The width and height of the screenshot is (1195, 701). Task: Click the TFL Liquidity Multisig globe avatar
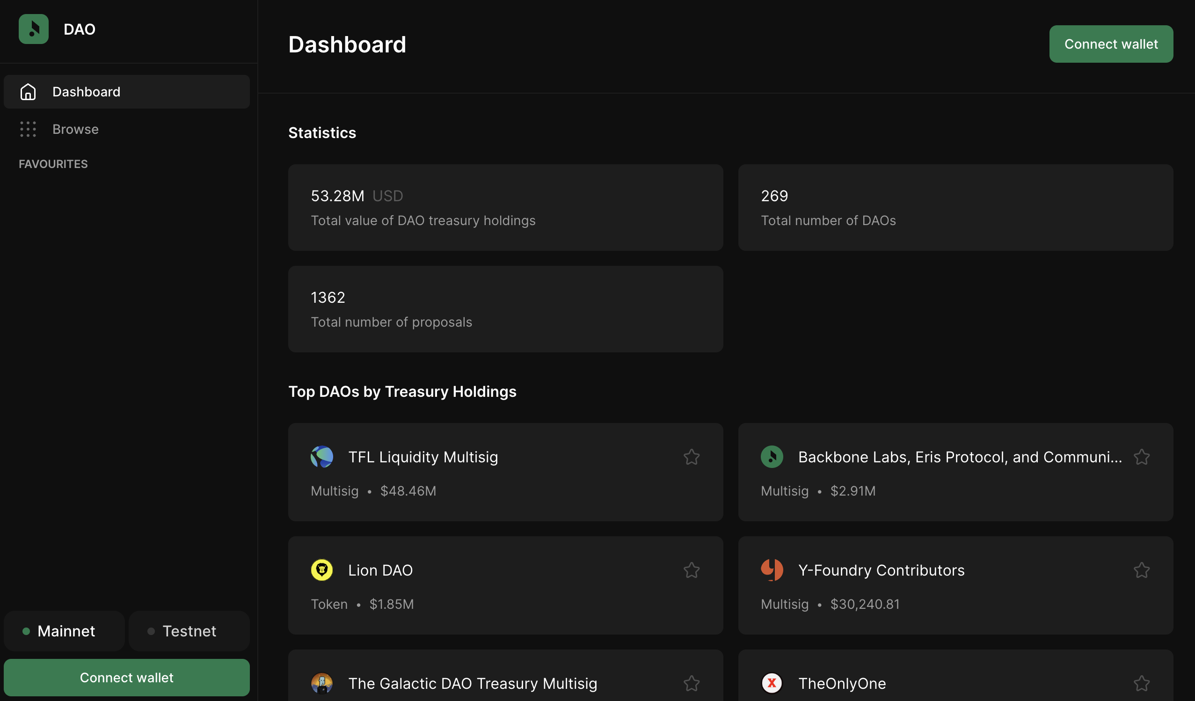321,457
